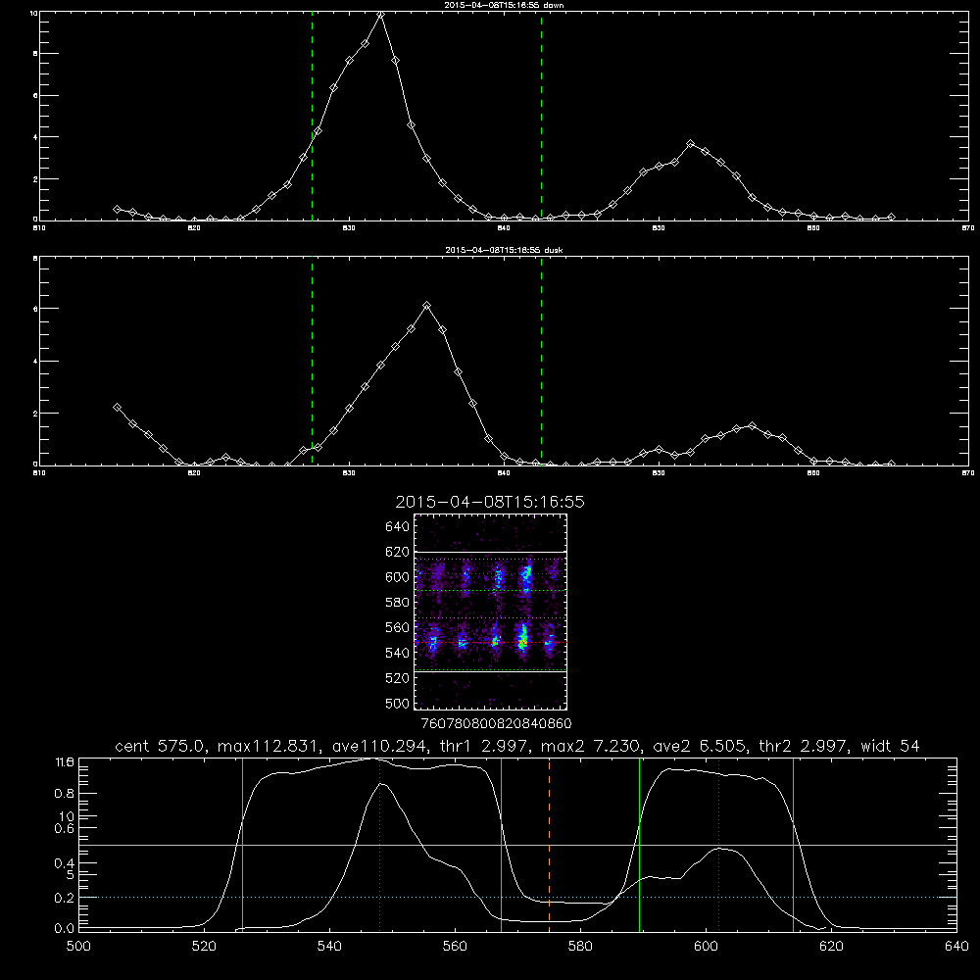Click the highest peak diamond in the dawn plot

[x=380, y=15]
